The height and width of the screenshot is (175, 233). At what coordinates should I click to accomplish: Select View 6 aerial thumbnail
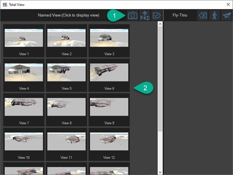tap(109, 75)
